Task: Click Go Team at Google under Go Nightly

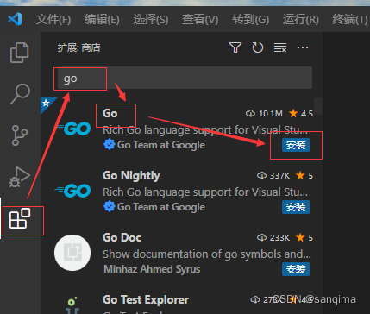Action: coord(161,207)
